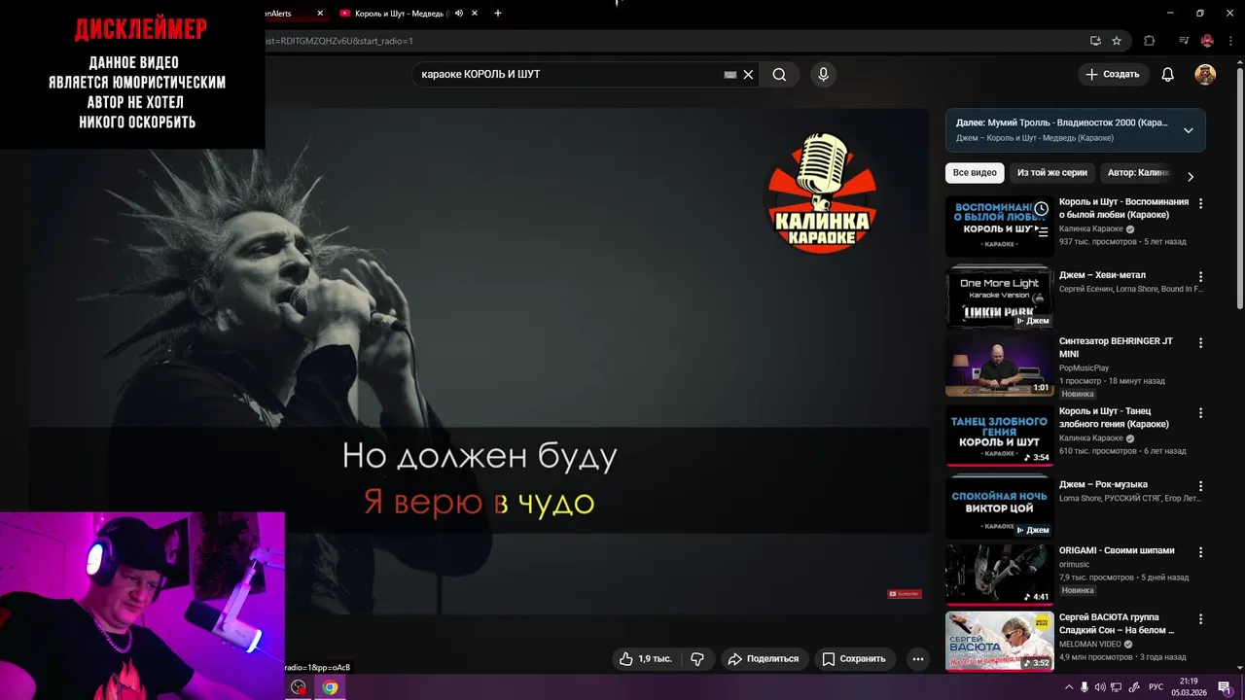Viewport: 1245px width, 700px height.
Task: Show more filter chips with right arrow
Action: [1191, 177]
